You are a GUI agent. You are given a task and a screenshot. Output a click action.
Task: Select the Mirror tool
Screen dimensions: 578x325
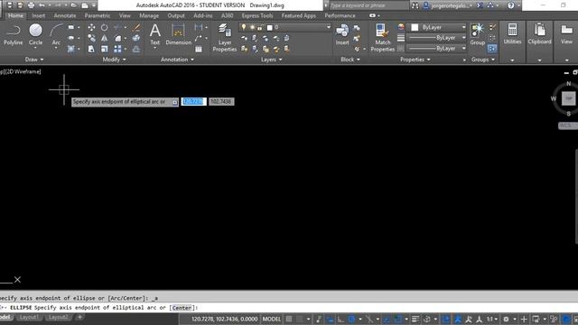(x=105, y=38)
